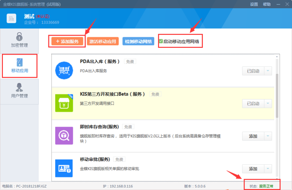The image size is (292, 190).
Task: Switch to 用户管理 tab label
Action: coord(19,96)
